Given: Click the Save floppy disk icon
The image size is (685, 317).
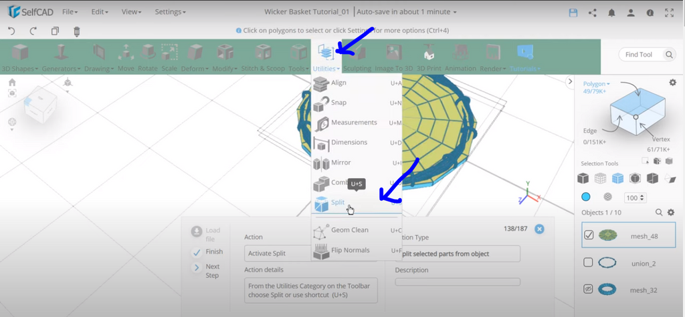Looking at the screenshot, I should click(x=573, y=12).
